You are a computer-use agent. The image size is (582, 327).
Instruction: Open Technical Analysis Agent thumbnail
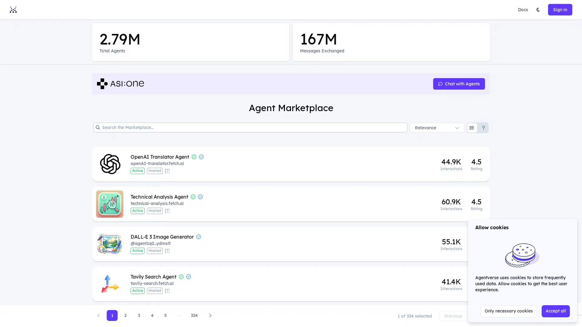[x=110, y=204]
